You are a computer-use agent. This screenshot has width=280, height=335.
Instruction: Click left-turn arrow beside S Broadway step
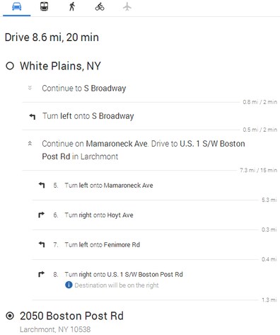point(33,116)
